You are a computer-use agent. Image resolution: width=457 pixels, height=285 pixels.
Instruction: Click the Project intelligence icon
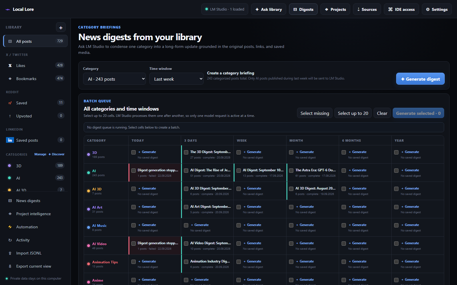[10, 214]
